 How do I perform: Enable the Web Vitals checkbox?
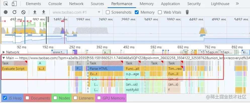tap(160, 12)
